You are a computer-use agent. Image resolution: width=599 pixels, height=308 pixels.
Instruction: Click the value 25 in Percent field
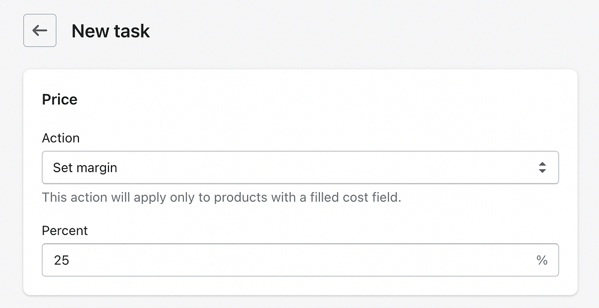62,260
